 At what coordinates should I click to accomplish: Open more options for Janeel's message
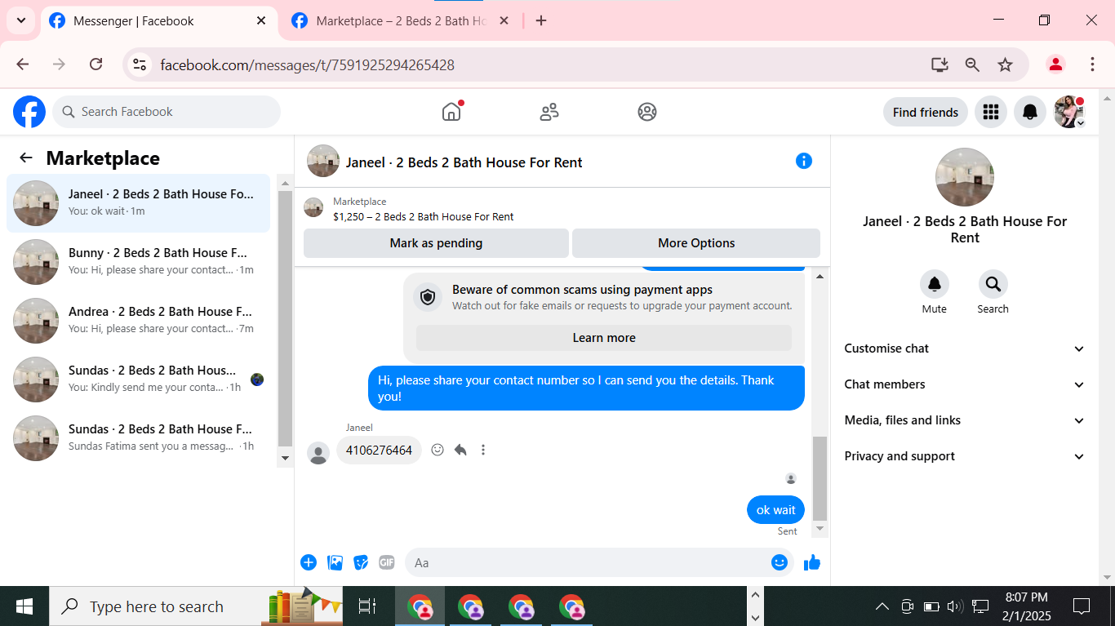483,450
